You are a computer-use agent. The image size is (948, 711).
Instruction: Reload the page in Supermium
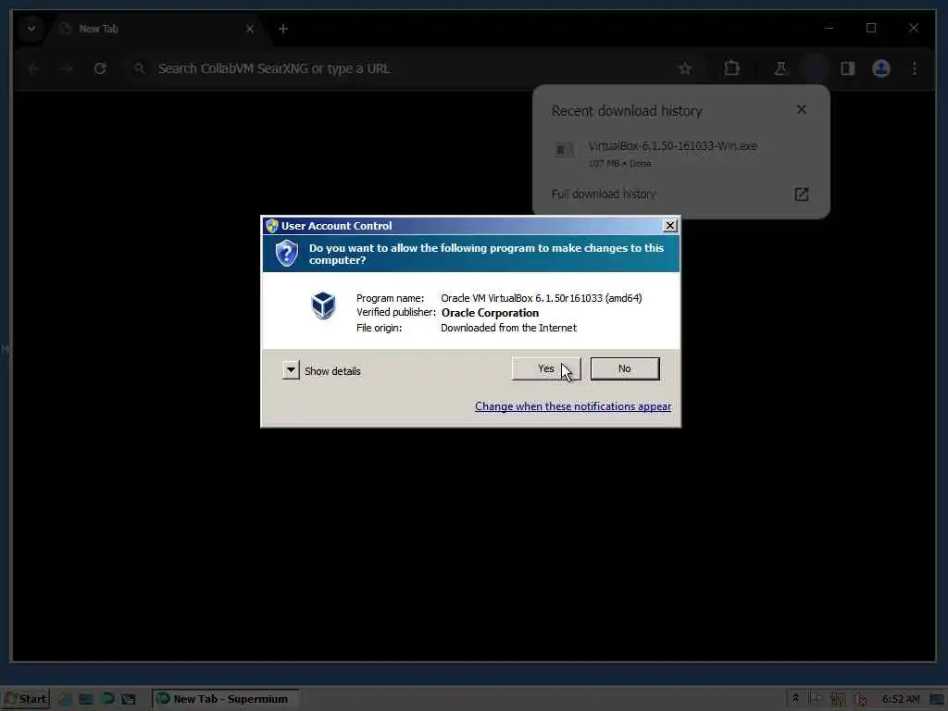pos(100,69)
